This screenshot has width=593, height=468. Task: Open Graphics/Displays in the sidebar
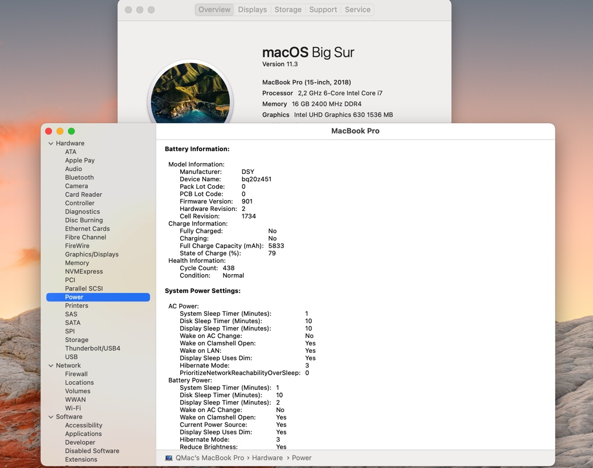click(92, 254)
